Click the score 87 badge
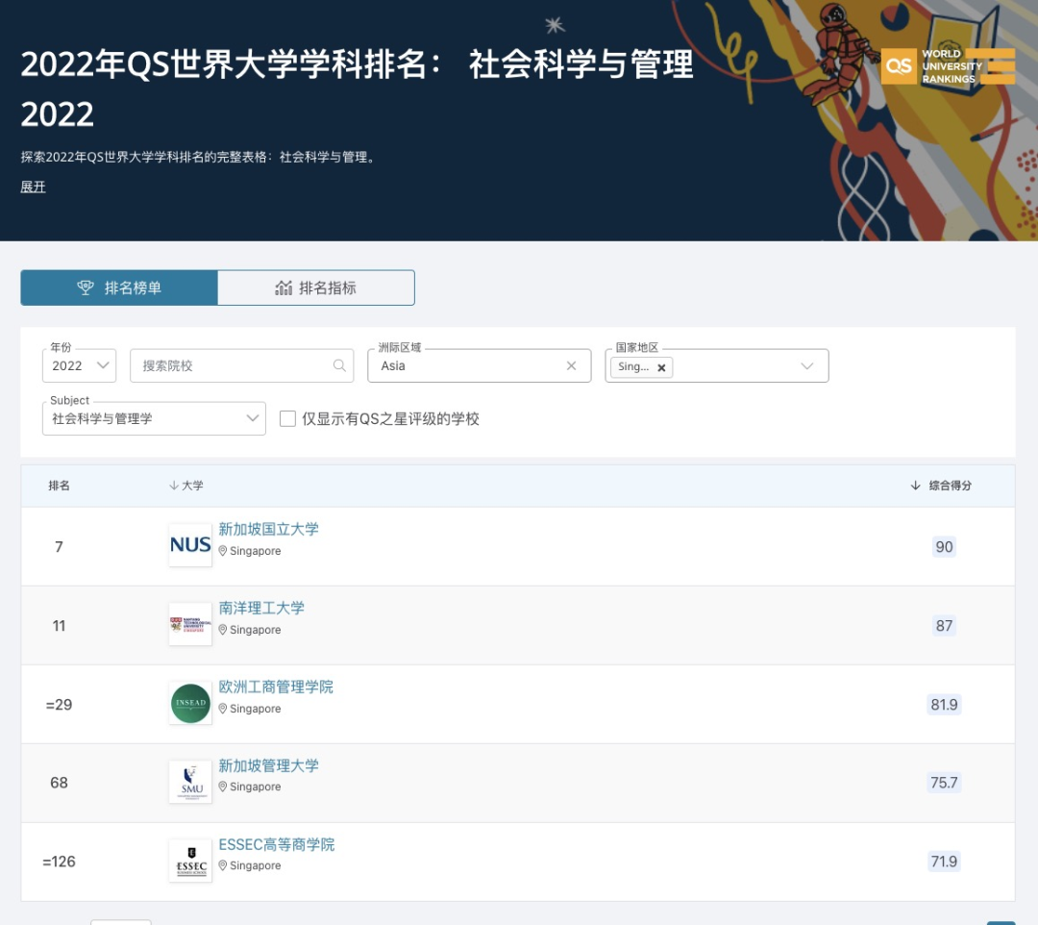This screenshot has width=1038, height=925. [x=944, y=626]
